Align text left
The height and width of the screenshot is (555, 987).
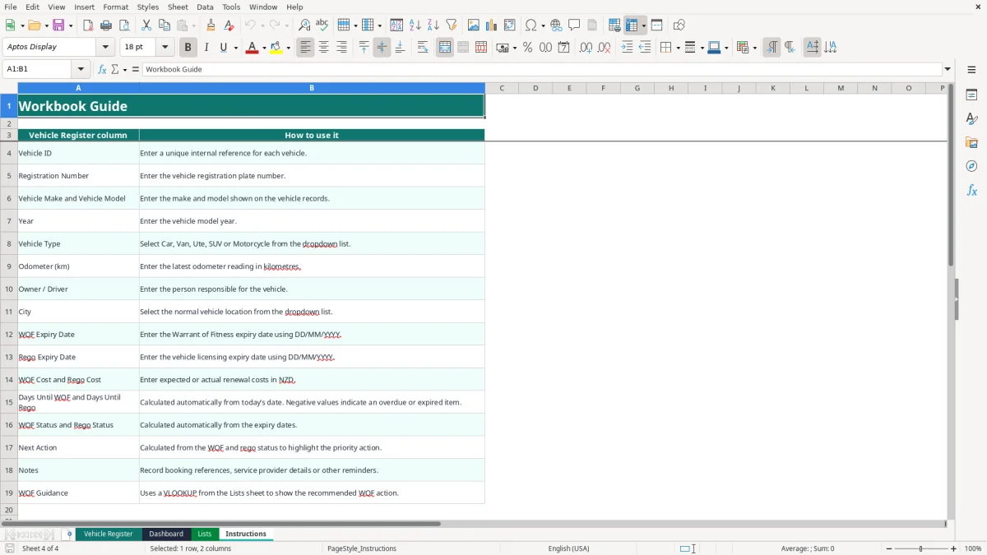[305, 48]
